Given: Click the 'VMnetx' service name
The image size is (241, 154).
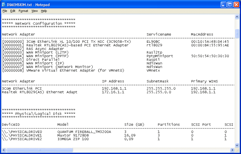Looking at the screenshot, I should (x=153, y=70).
